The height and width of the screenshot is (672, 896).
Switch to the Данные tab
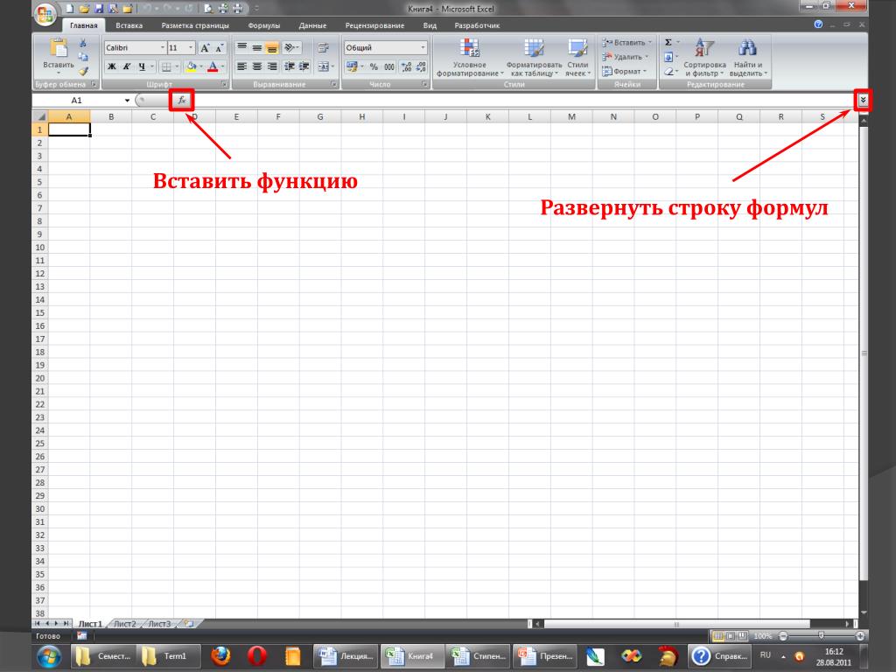point(312,25)
